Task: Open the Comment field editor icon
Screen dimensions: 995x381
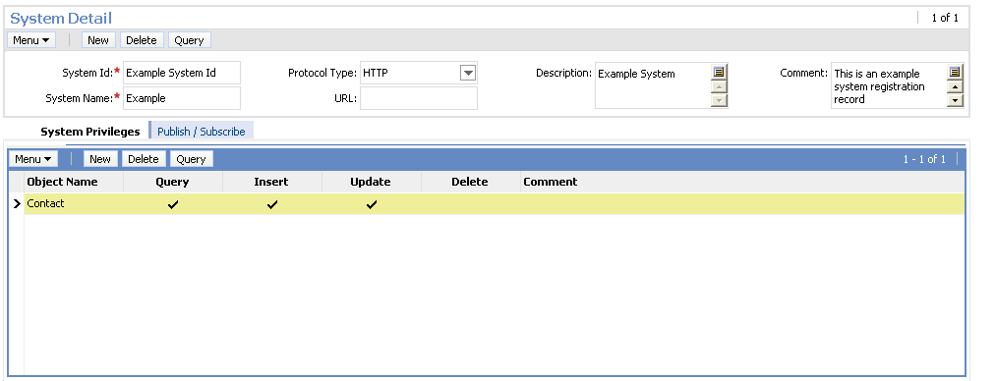Action: 955,73
